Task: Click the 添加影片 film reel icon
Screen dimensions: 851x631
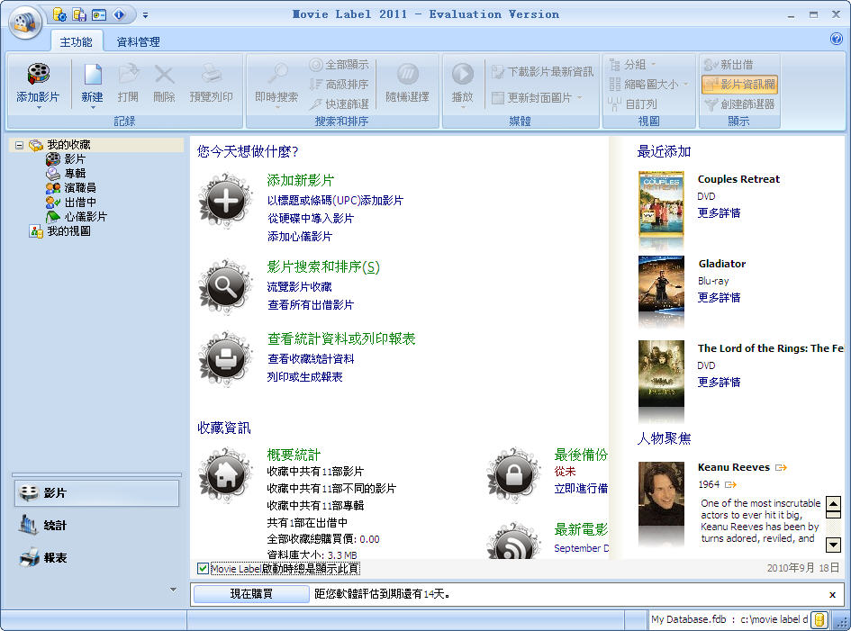Action: [x=38, y=75]
